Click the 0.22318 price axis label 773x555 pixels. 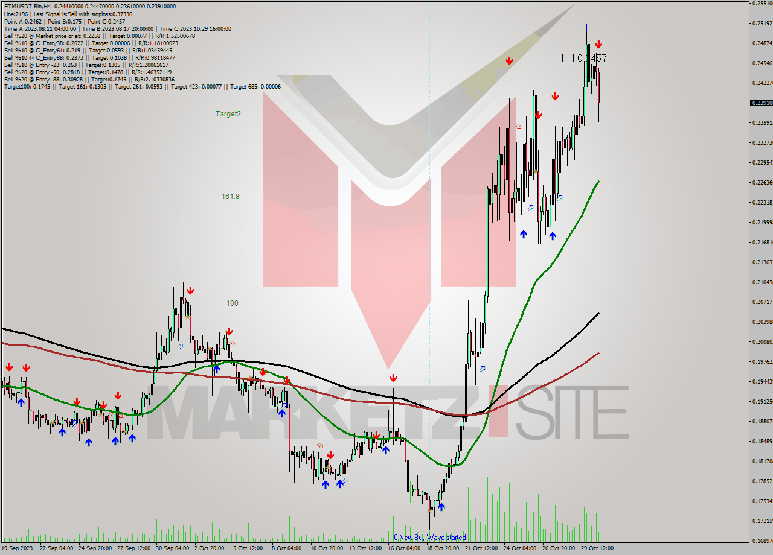pyautogui.click(x=763, y=202)
